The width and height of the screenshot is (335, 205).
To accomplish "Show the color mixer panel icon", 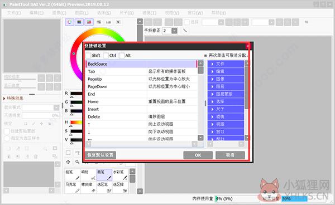I will pos(99,22).
